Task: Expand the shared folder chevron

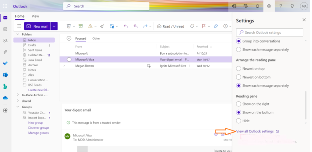Action: [x=18, y=101]
